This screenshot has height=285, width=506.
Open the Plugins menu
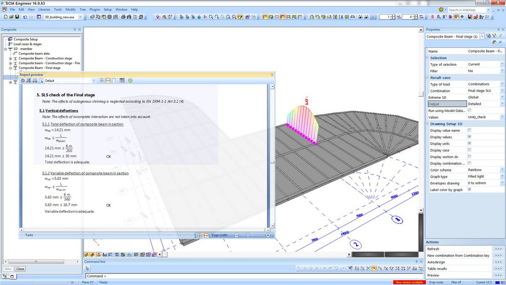[x=95, y=10]
